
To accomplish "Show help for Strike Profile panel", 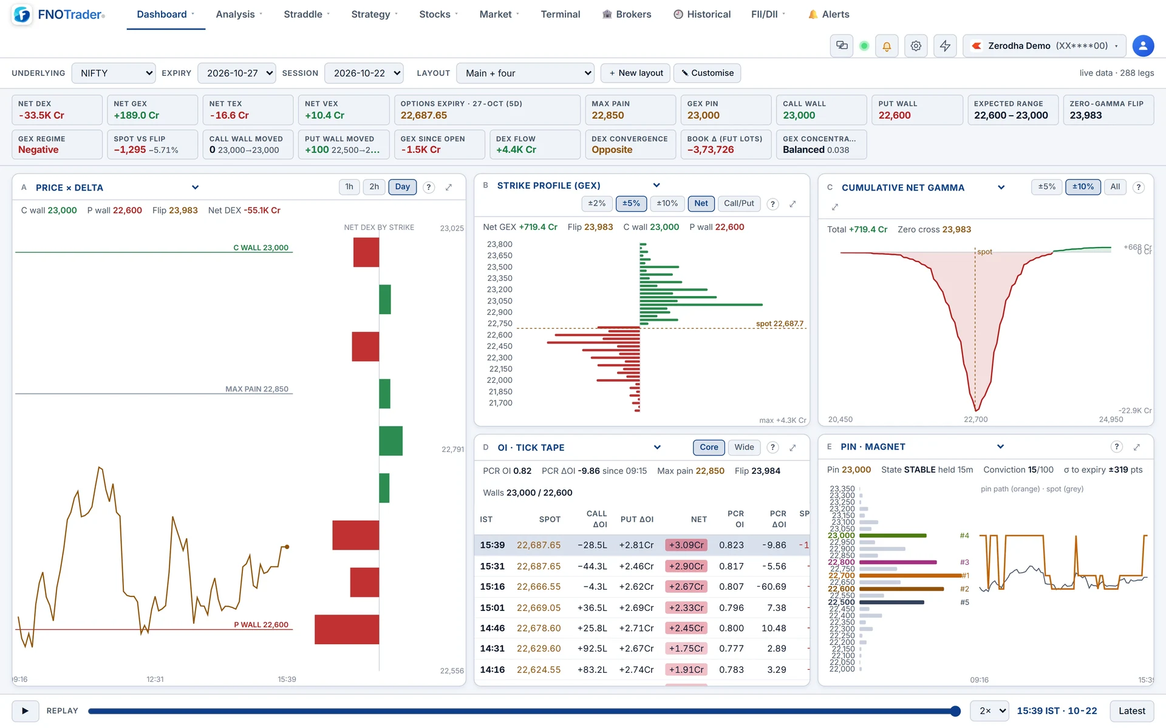I will (x=772, y=204).
